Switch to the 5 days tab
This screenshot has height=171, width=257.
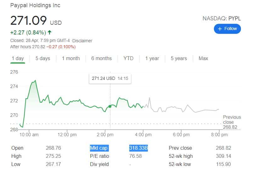click(x=43, y=59)
